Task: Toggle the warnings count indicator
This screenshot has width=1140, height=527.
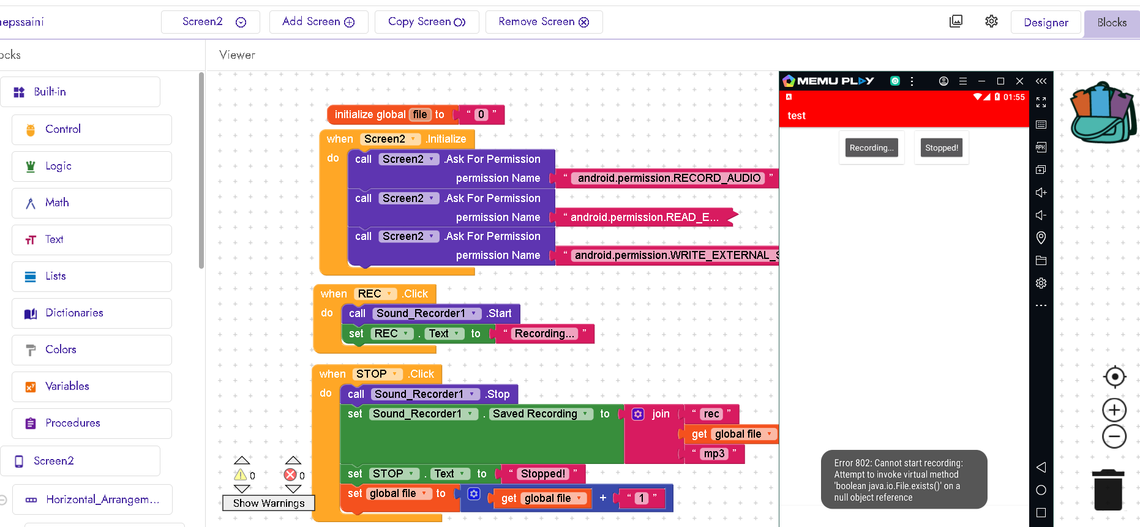Action: pyautogui.click(x=244, y=475)
